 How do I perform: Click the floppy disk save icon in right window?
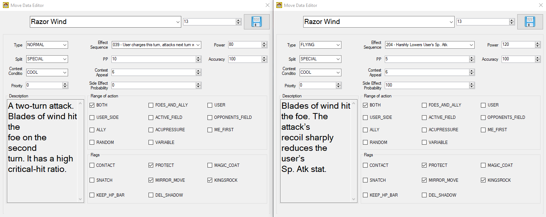pyautogui.click(x=530, y=22)
